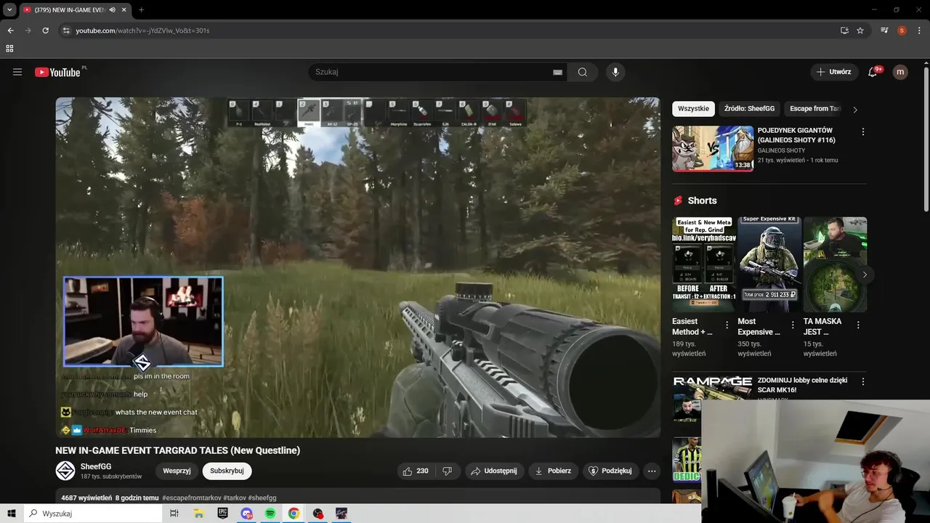The height and width of the screenshot is (523, 930).
Task: Open the account avatar menu
Action: click(x=900, y=72)
